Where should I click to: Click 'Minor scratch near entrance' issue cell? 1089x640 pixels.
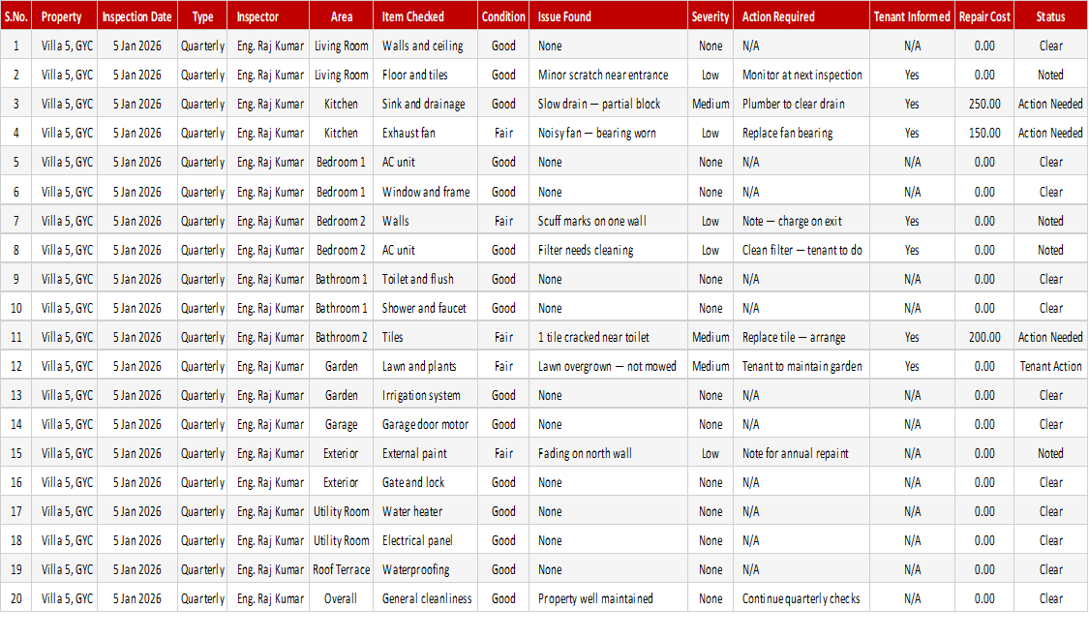(x=608, y=76)
